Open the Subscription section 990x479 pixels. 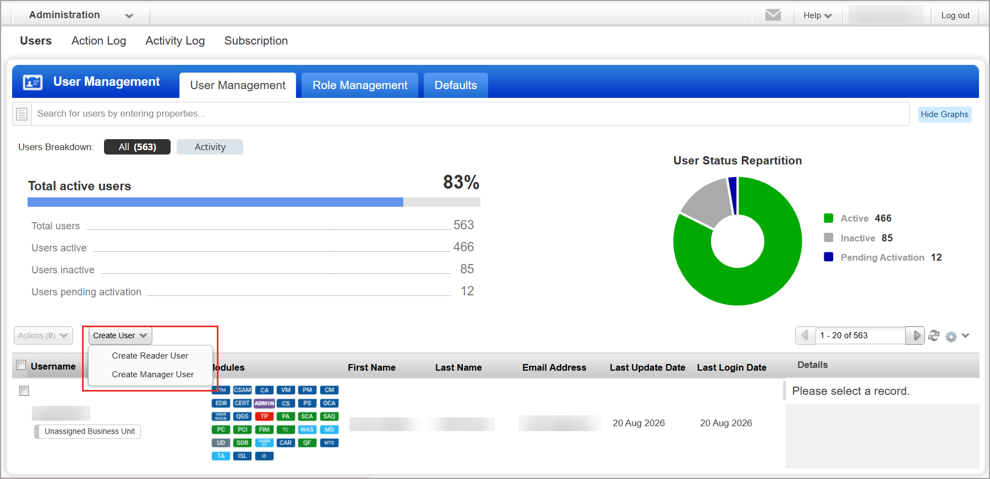256,41
